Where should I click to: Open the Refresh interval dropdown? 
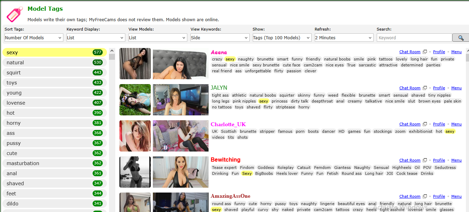pos(344,38)
